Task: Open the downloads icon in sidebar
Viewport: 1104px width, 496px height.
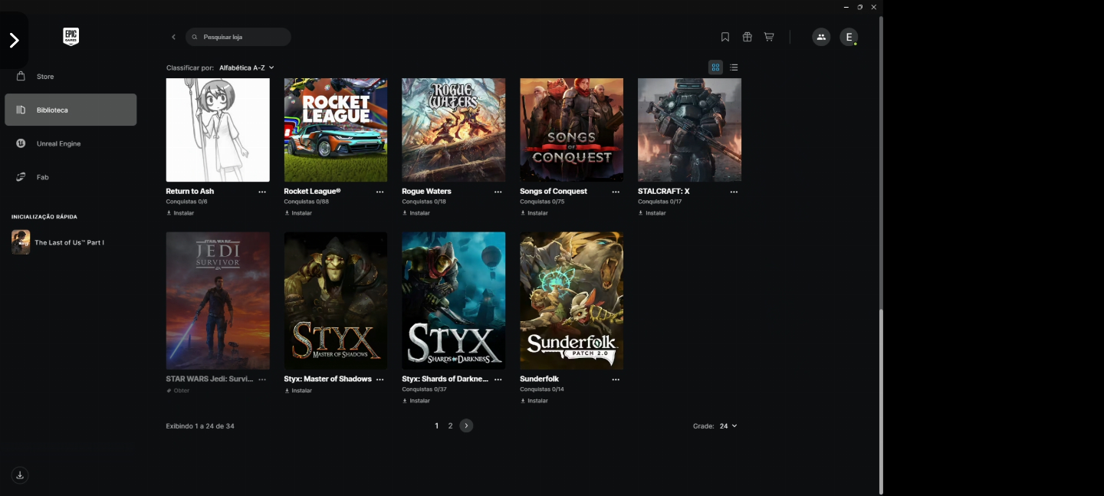Action: [x=20, y=475]
